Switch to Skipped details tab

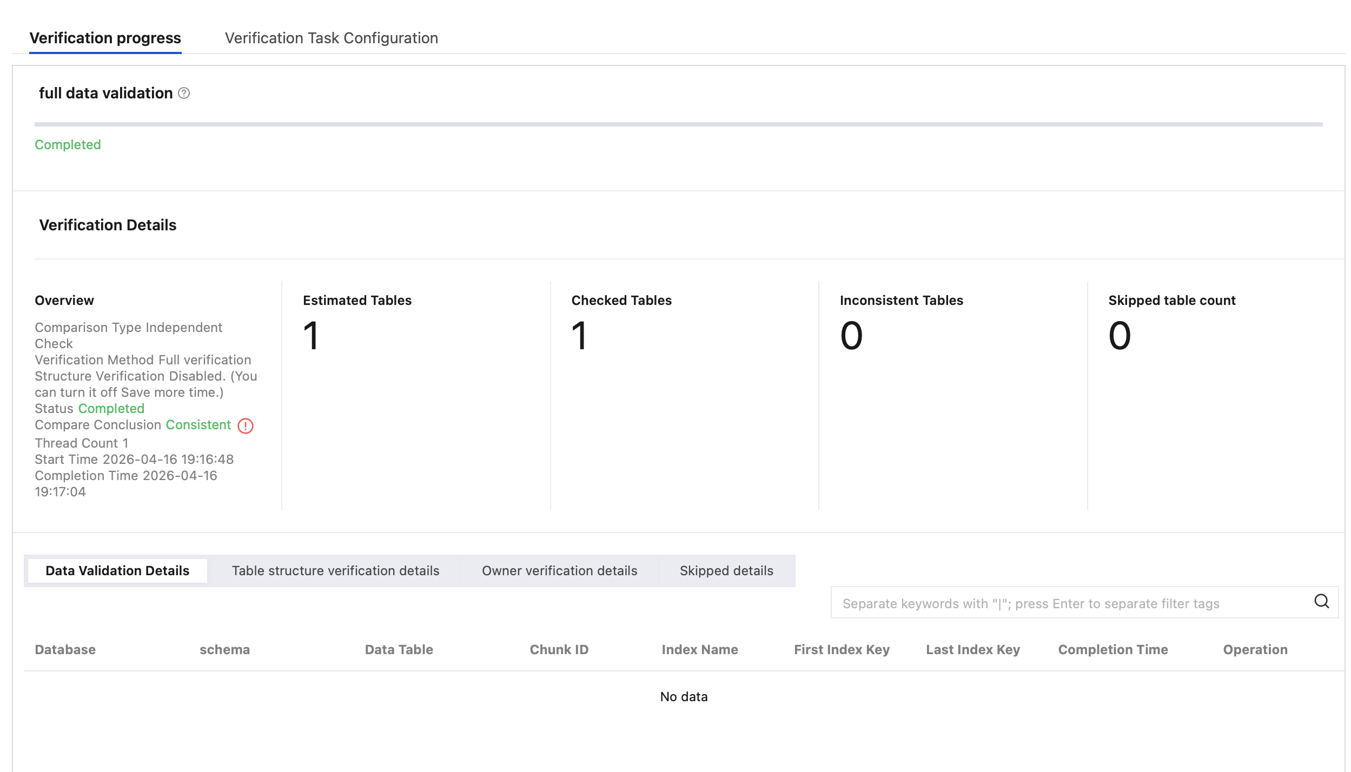[x=726, y=571]
